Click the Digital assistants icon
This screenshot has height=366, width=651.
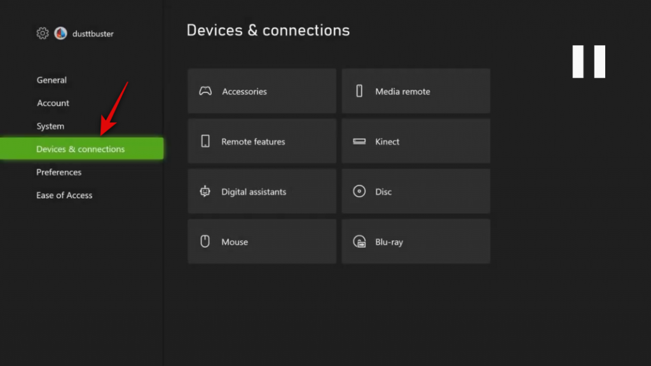[205, 191]
